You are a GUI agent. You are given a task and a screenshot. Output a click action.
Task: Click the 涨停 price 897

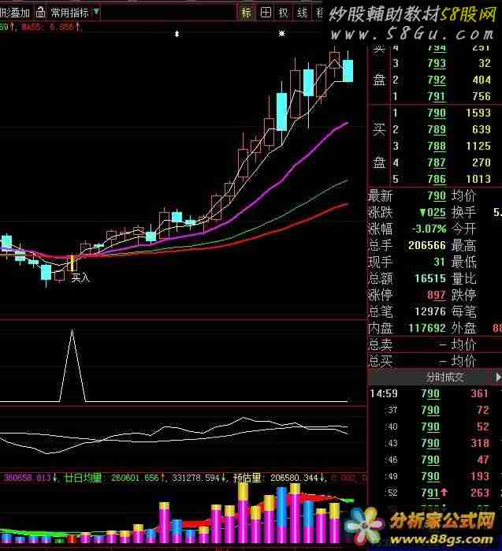[437, 295]
